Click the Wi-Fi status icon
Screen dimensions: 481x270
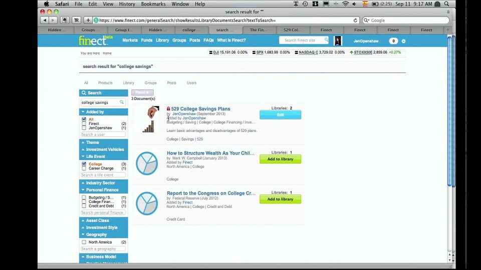[345, 4]
